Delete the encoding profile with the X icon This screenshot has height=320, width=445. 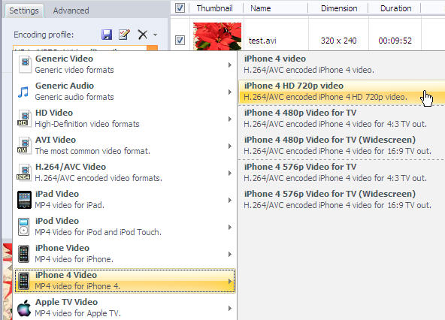coord(143,35)
